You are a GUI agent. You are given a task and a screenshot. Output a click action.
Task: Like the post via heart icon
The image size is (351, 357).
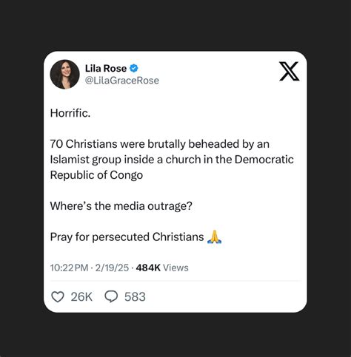pos(58,296)
